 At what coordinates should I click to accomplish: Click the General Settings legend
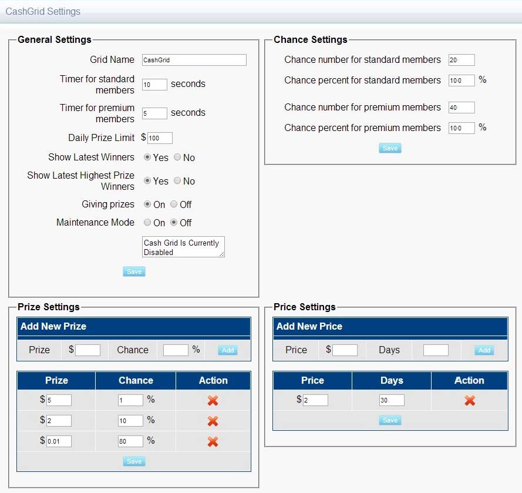point(55,39)
